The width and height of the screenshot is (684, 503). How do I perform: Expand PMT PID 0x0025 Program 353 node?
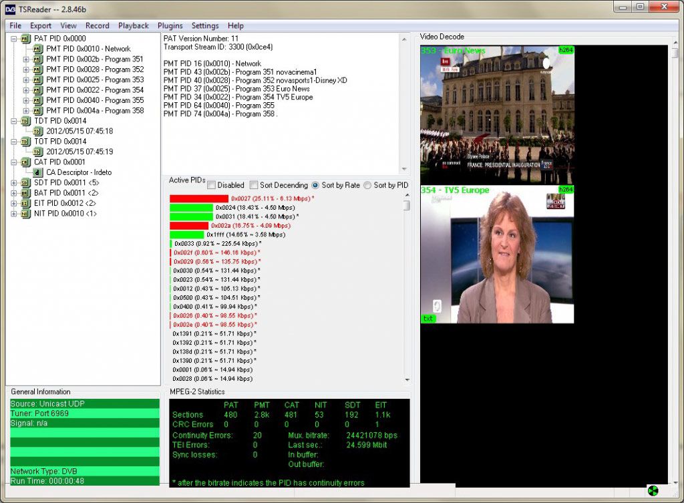(x=26, y=80)
